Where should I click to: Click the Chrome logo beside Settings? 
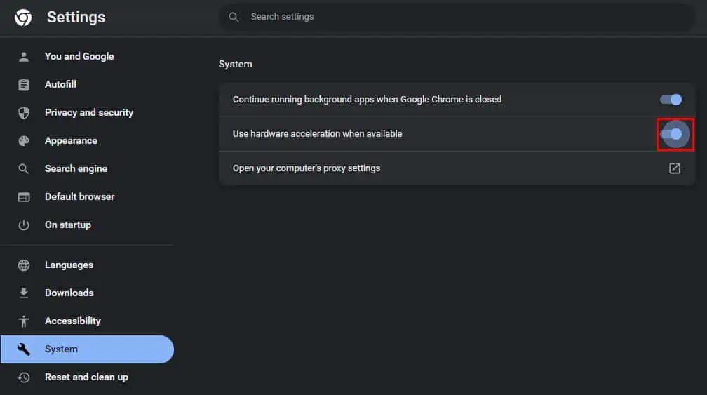(x=23, y=18)
